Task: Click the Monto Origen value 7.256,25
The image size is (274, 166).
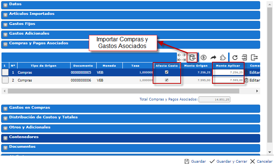Action: pyautogui.click(x=204, y=73)
